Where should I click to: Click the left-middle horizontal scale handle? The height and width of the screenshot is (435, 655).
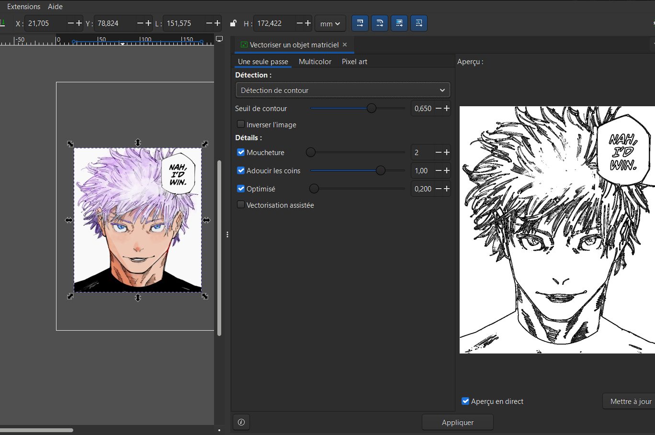[x=69, y=220]
